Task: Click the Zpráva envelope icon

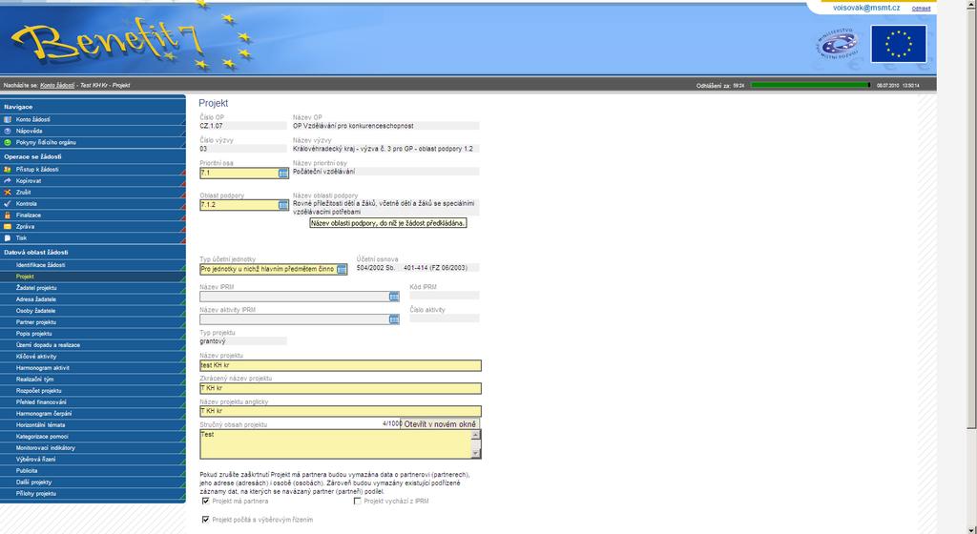Action: [8, 227]
